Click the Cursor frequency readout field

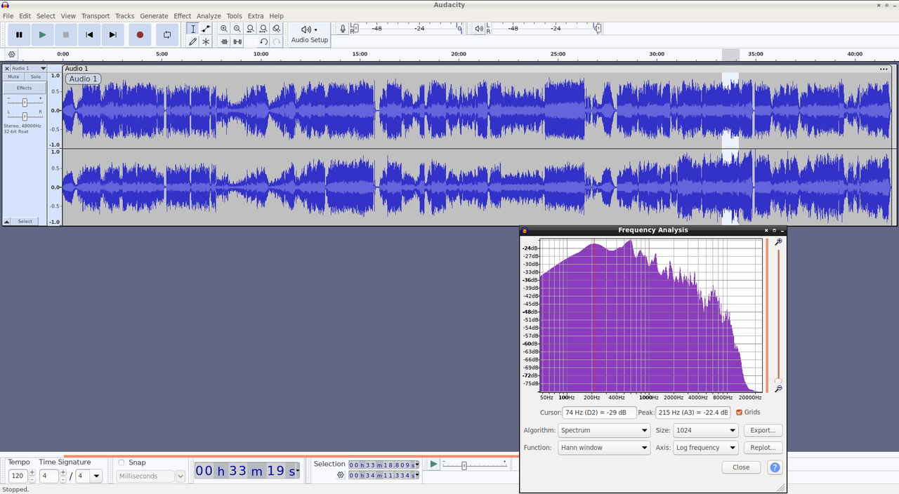pos(599,413)
